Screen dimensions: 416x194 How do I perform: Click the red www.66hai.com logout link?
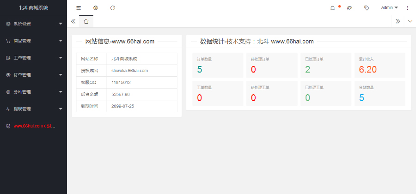pos(35,126)
